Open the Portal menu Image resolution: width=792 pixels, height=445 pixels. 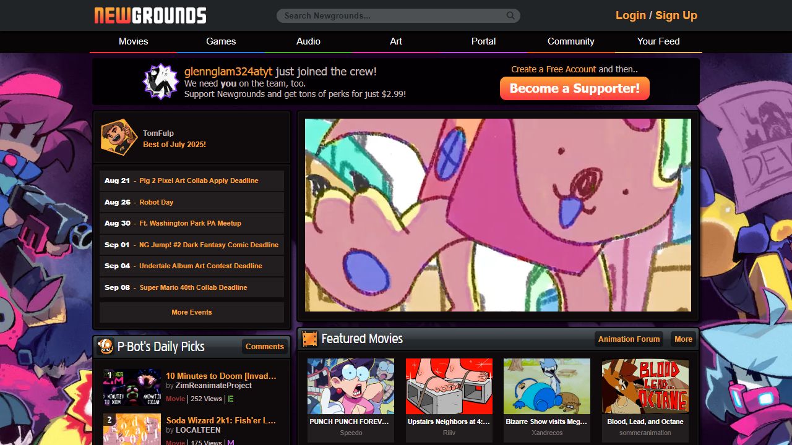point(483,41)
